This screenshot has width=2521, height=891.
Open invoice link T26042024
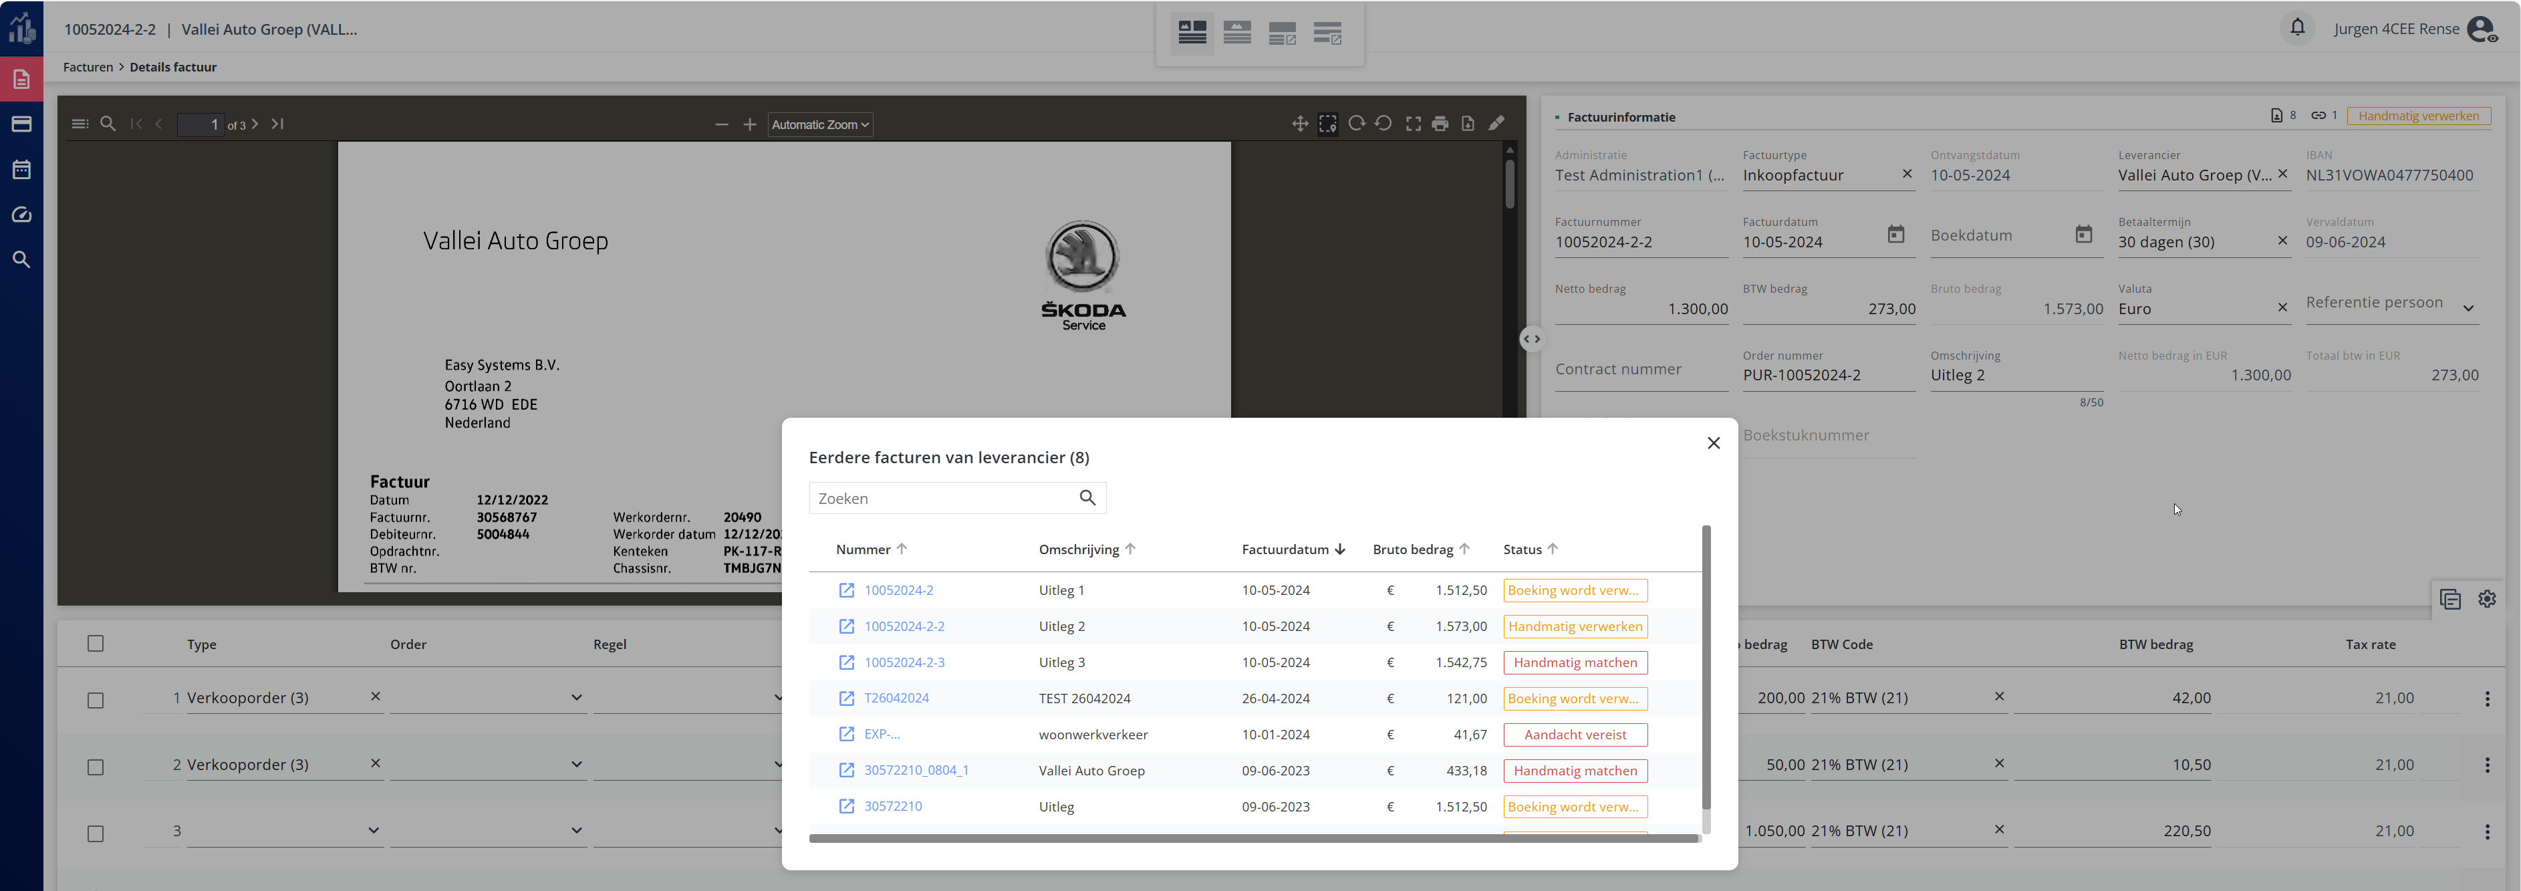896,698
